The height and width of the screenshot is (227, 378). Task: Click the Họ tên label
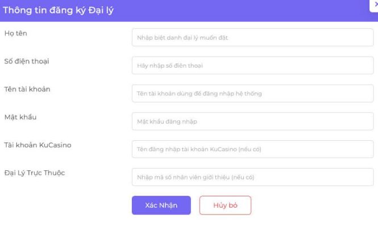tap(15, 33)
